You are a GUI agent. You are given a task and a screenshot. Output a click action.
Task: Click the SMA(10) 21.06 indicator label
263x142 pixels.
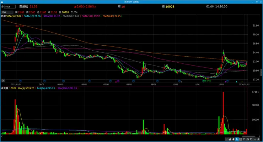tap(33, 16)
